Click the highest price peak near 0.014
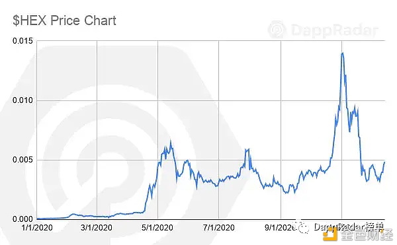The width and height of the screenshot is (397, 245). (x=342, y=53)
